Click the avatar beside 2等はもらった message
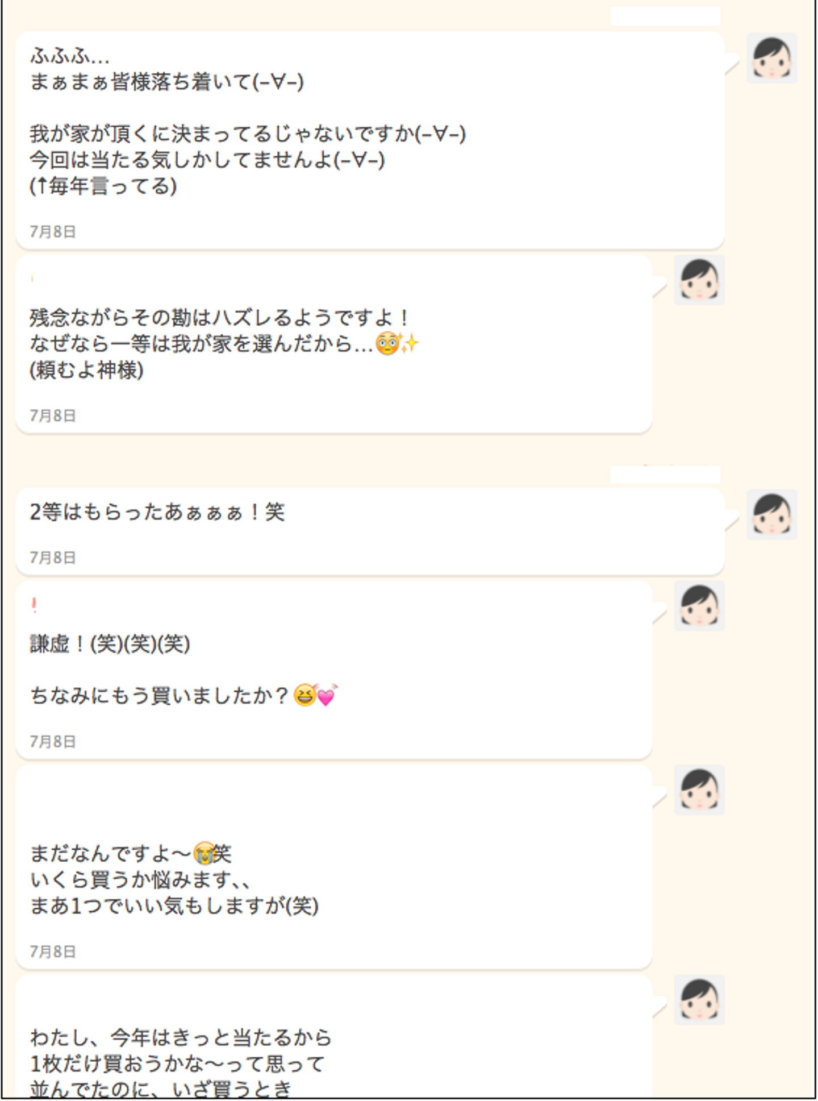 click(x=771, y=514)
